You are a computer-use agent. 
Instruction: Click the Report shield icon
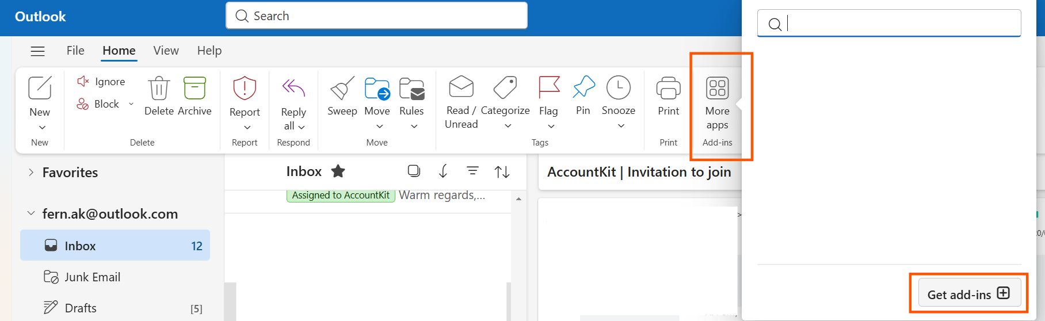pos(245,89)
